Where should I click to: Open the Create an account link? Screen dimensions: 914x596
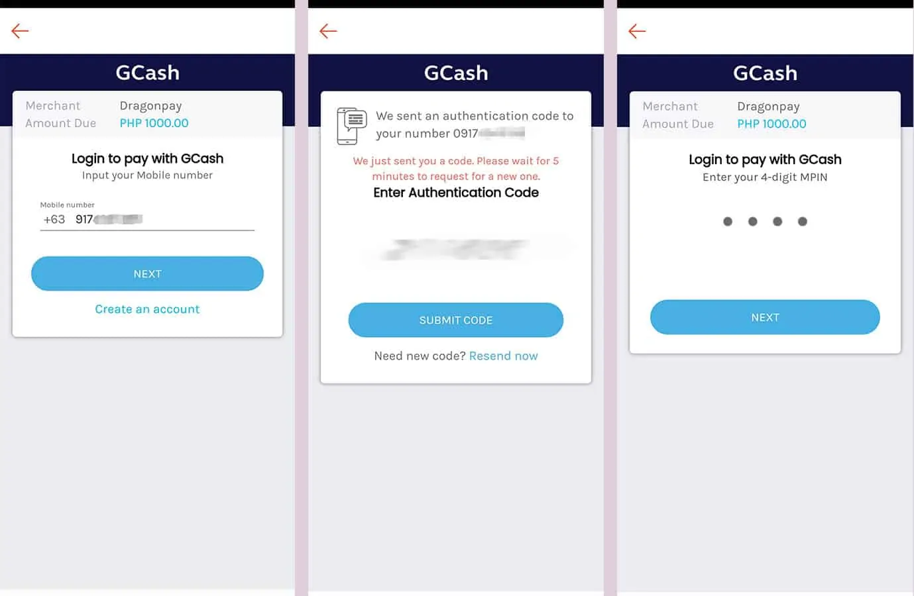[147, 309]
